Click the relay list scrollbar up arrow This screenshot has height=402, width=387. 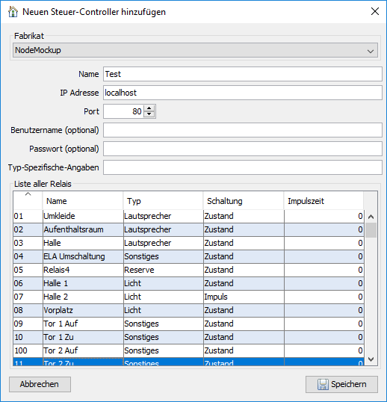coord(371,217)
